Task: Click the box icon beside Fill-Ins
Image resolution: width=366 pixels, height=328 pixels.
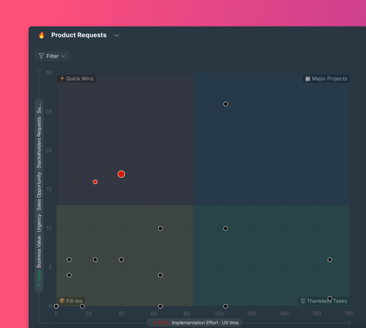Action: 62,301
